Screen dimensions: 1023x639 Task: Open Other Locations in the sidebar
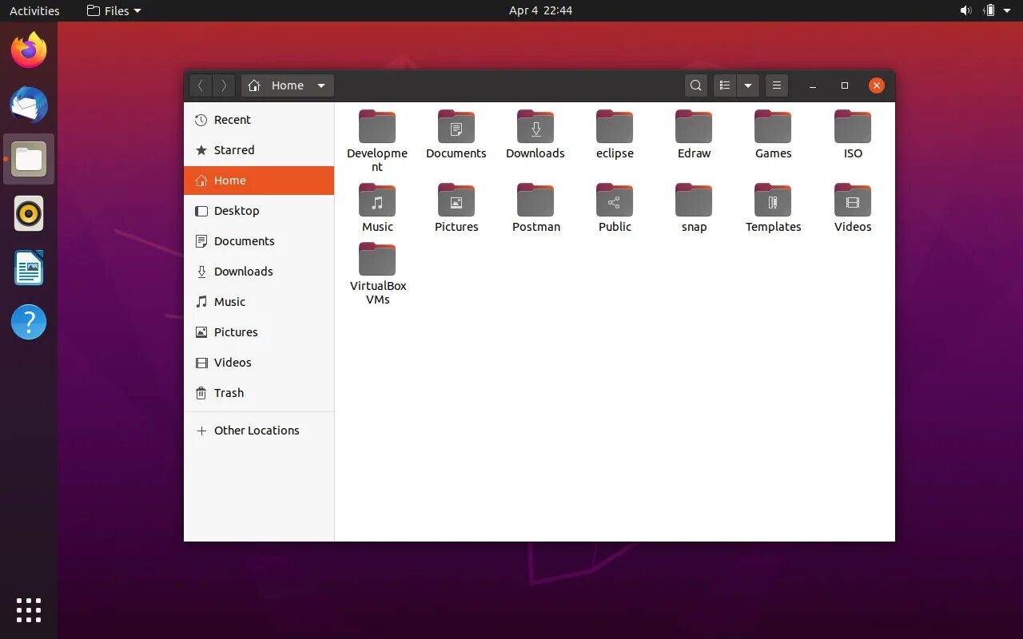pos(259,431)
